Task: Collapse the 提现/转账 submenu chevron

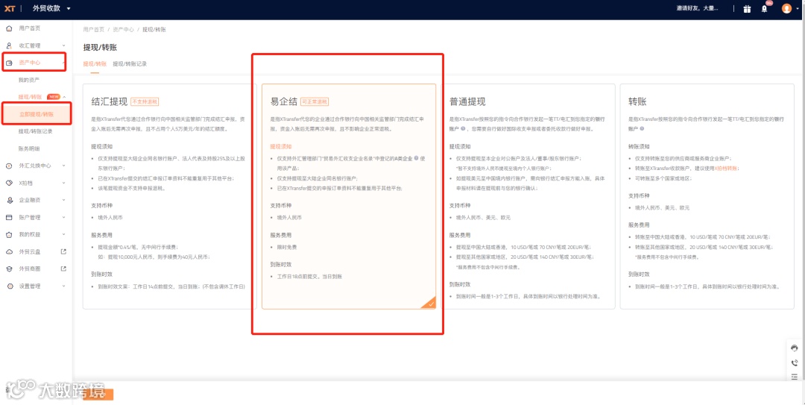Action: (x=65, y=97)
